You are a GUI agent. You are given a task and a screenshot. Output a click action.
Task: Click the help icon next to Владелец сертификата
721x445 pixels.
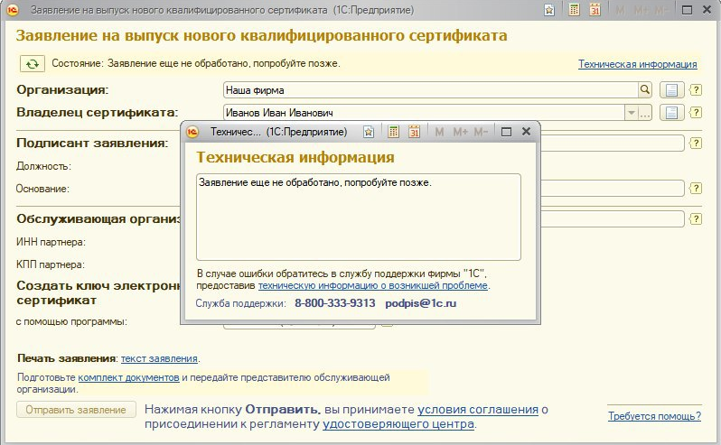tap(696, 113)
